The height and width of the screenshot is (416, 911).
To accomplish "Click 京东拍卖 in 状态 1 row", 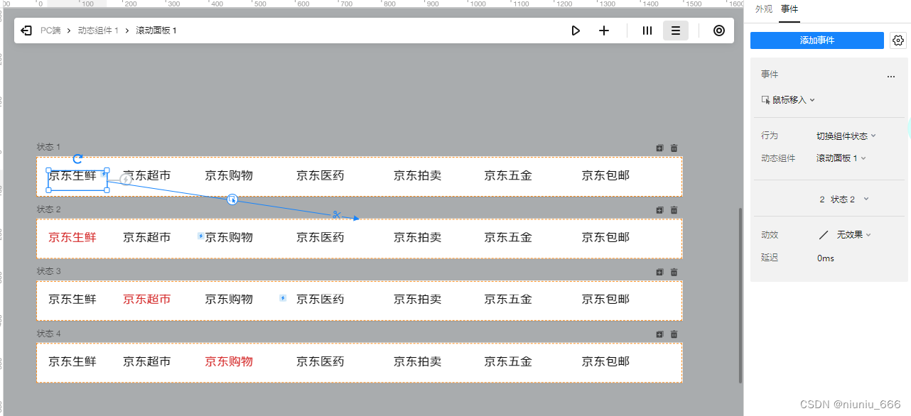I will [418, 175].
